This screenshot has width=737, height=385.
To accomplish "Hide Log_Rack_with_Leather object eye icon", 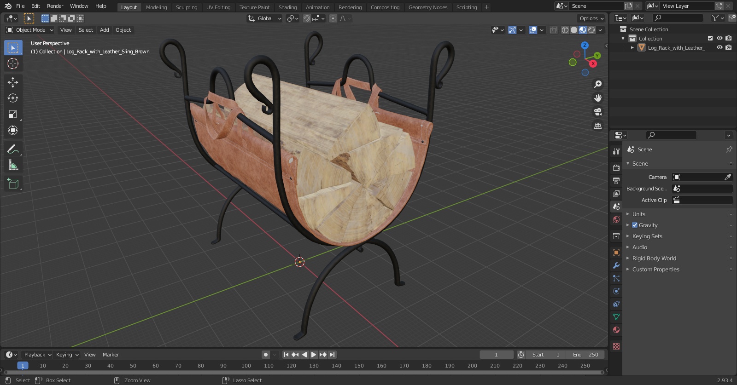I will click(x=719, y=48).
